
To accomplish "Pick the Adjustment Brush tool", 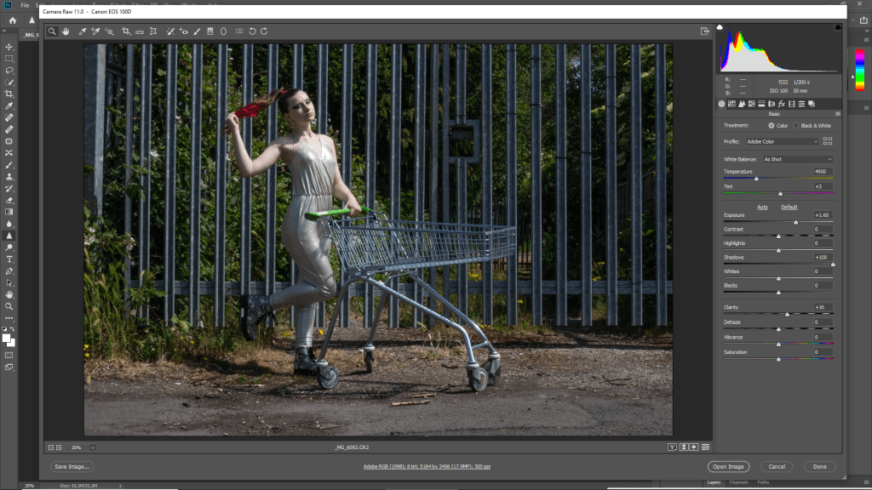I will (197, 31).
